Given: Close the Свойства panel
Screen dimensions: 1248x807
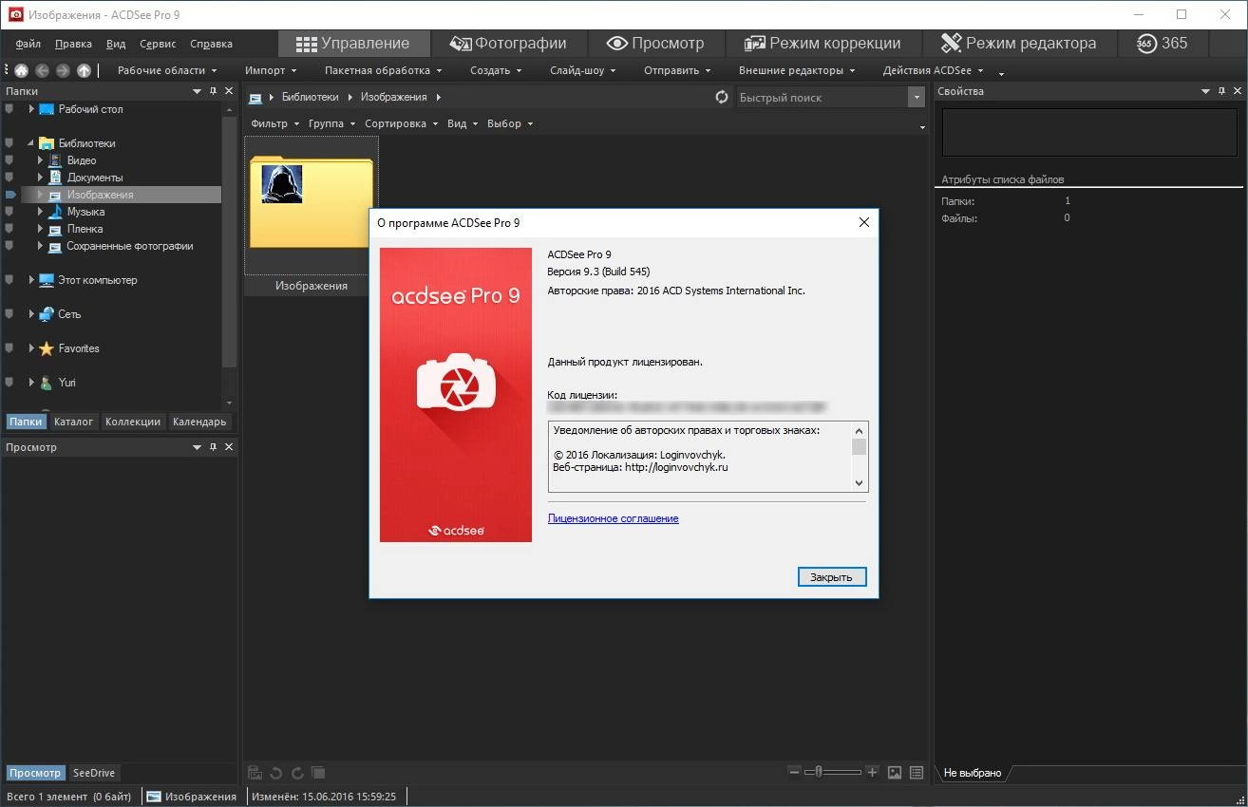Looking at the screenshot, I should (x=1238, y=91).
